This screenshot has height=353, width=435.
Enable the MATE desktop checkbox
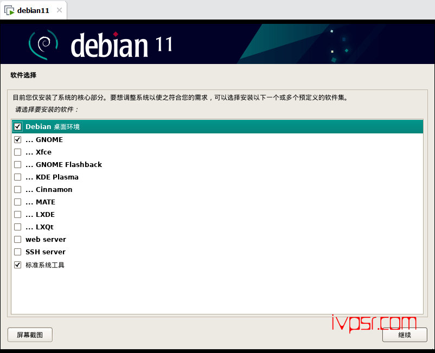point(17,202)
